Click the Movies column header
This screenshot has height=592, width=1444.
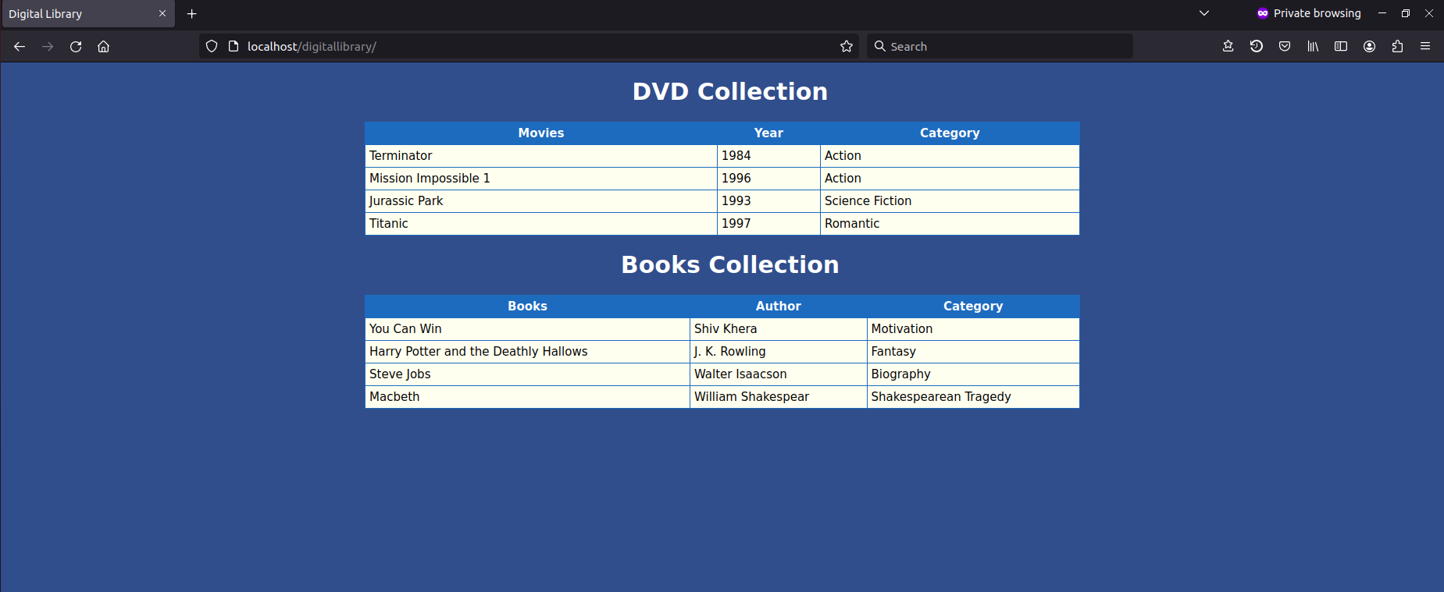tap(541, 133)
